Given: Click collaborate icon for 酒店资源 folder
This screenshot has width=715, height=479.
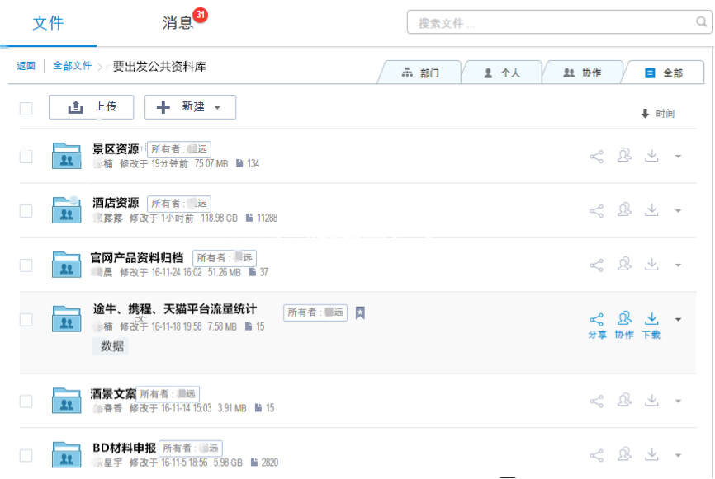Looking at the screenshot, I should [x=624, y=210].
